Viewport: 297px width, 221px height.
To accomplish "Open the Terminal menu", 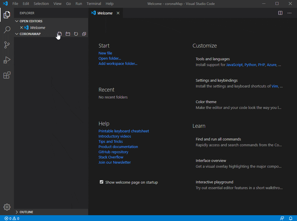I will (94, 3).
